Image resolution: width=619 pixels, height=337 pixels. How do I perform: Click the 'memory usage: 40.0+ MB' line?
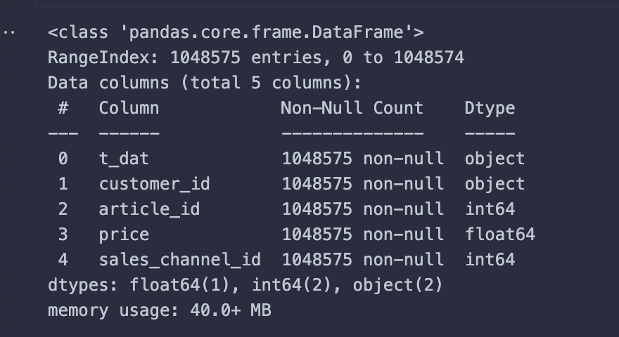(160, 310)
